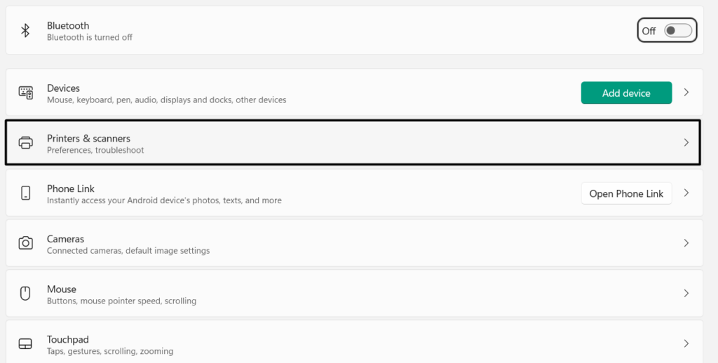Image resolution: width=718 pixels, height=363 pixels.
Task: Turn on the Bluetooth toggle
Action: (x=677, y=30)
